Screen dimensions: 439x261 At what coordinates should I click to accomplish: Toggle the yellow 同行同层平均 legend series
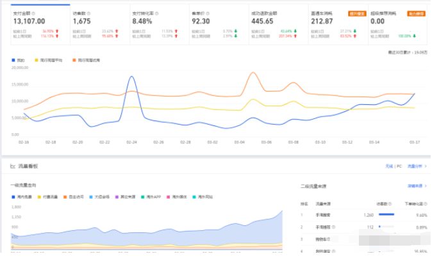(49, 60)
